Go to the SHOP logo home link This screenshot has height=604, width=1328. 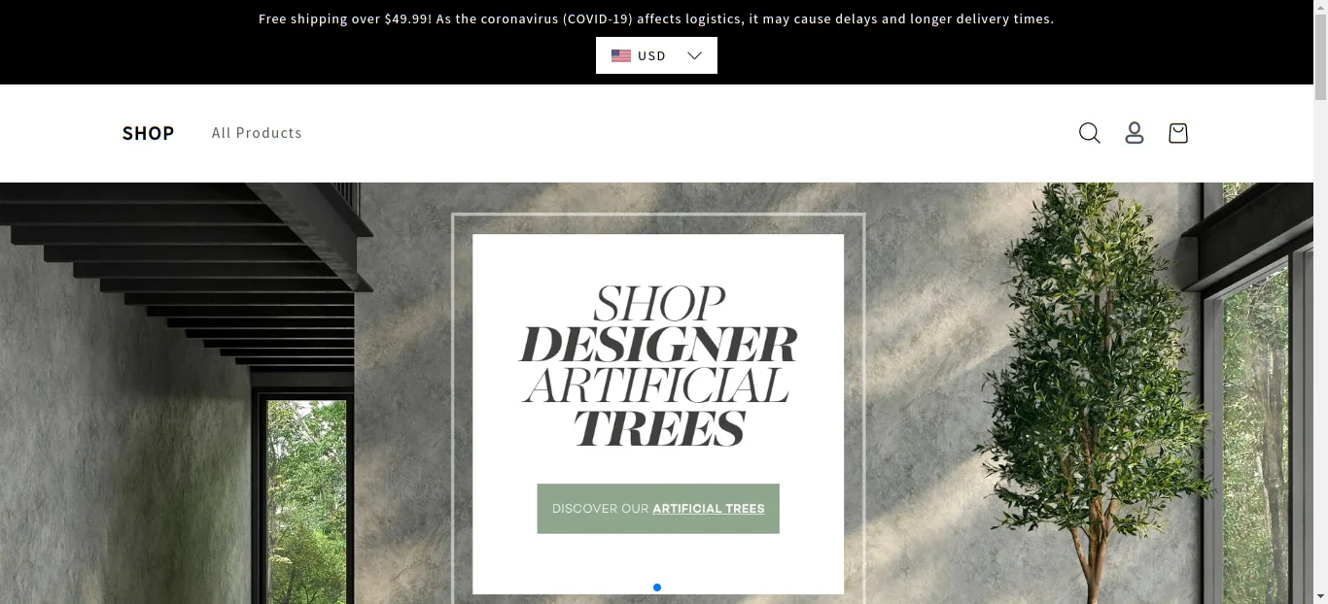pyautogui.click(x=148, y=133)
